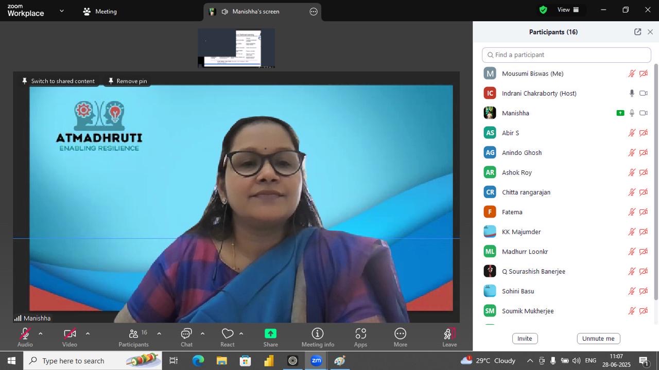
Task: Close the Participants panel
Action: point(650,32)
